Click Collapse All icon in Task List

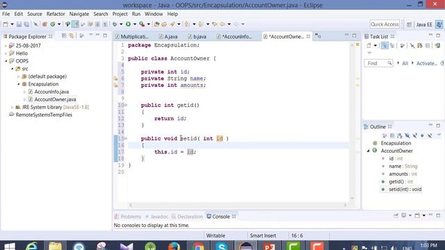(428, 45)
